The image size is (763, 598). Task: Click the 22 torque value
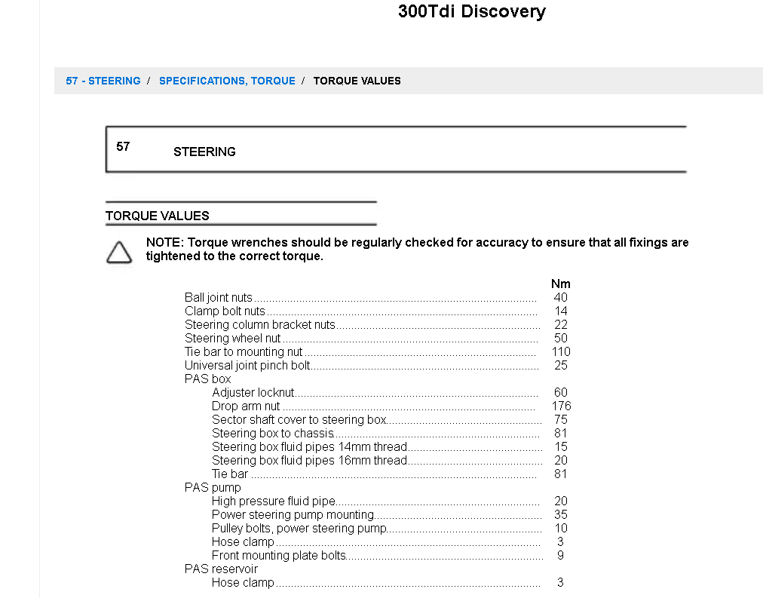(x=561, y=324)
